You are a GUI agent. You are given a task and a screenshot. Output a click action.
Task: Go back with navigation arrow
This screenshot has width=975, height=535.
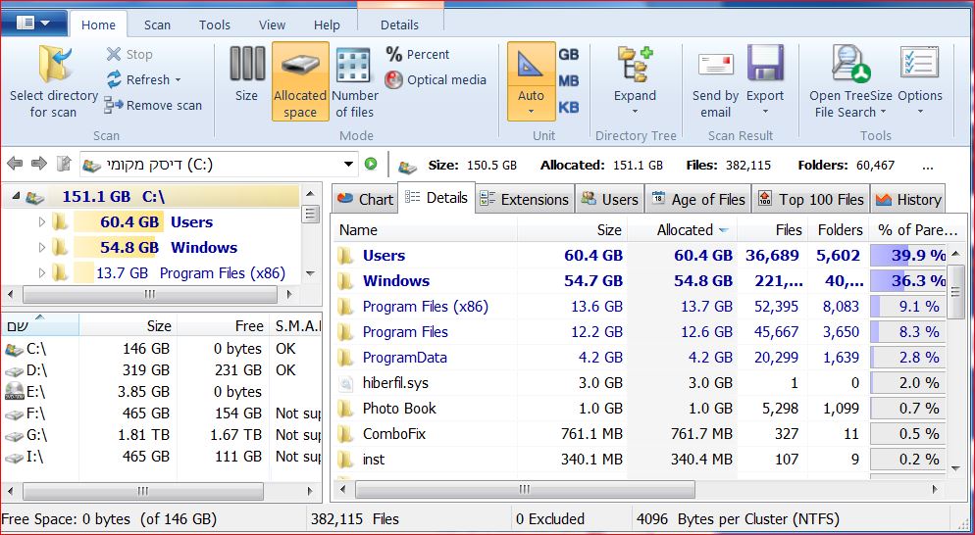coord(15,164)
